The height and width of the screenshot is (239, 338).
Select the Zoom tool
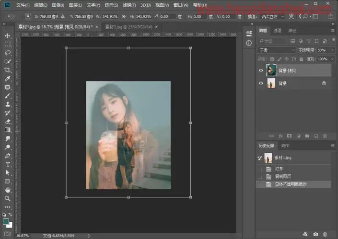(8, 198)
